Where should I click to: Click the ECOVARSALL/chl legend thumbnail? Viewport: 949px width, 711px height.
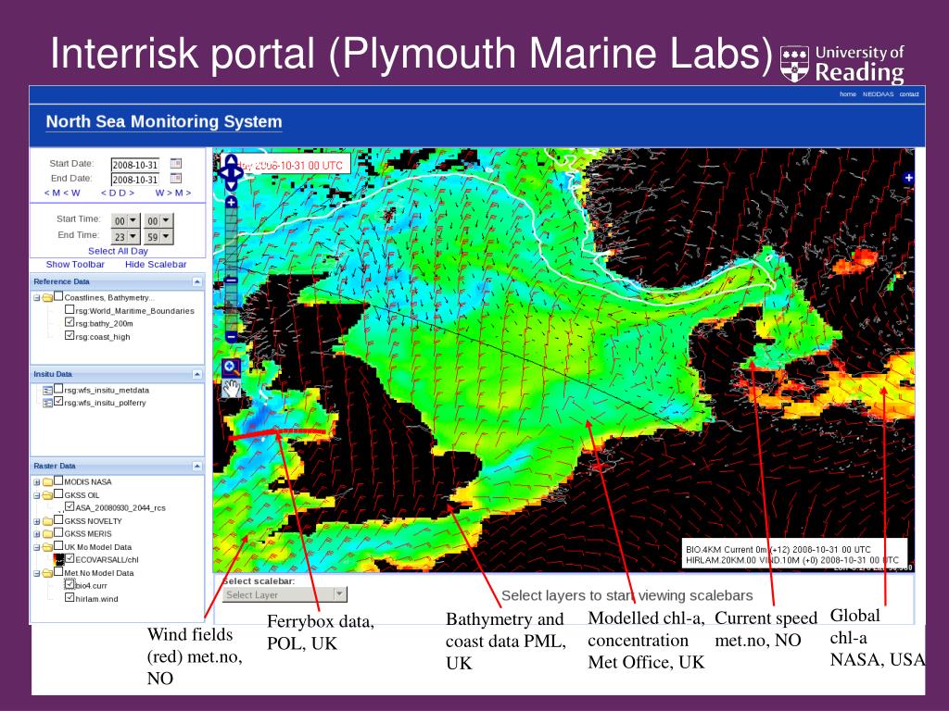pyautogui.click(x=58, y=560)
